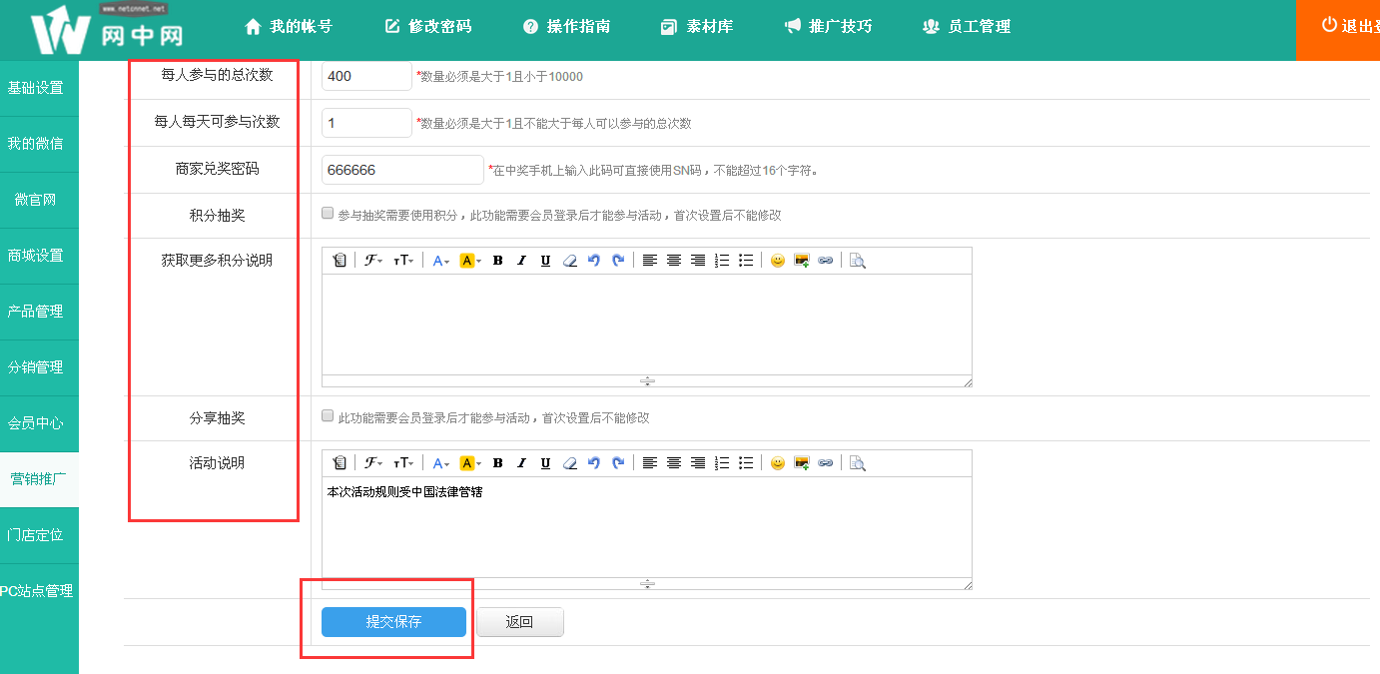Insert hyperlink in 活动说明 editor

[826, 463]
